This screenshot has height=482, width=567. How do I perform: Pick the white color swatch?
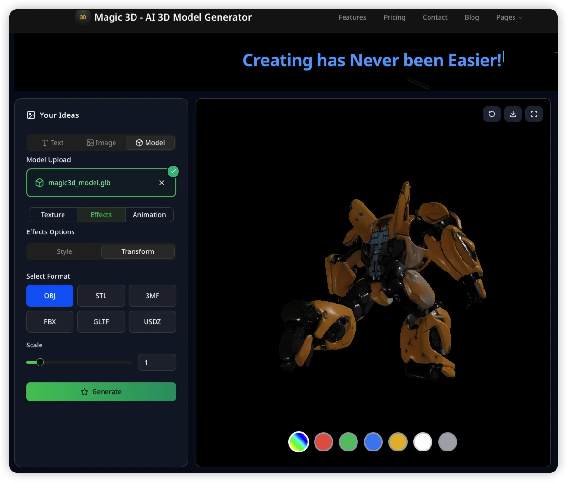point(423,442)
